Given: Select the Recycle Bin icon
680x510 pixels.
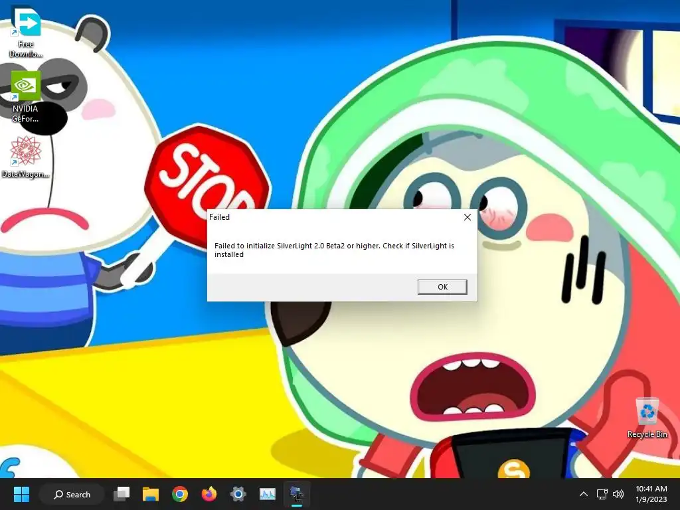Looking at the screenshot, I should point(647,418).
